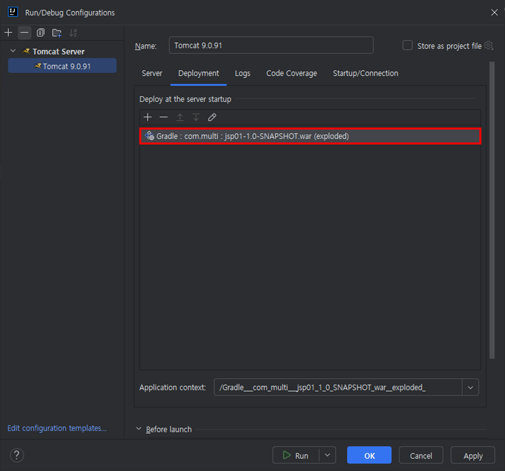Add a new run configuration

tap(8, 33)
